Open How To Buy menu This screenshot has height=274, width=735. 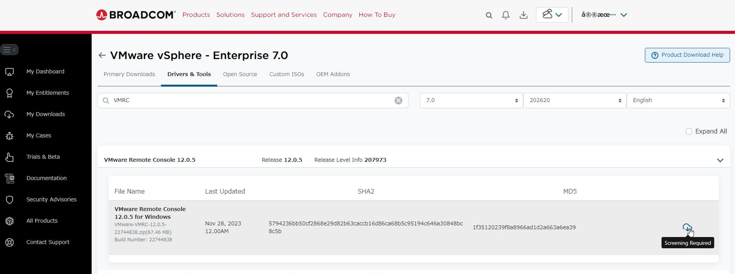[377, 15]
